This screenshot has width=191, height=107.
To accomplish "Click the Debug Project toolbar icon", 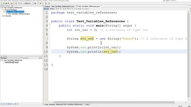I will coord(46,3).
